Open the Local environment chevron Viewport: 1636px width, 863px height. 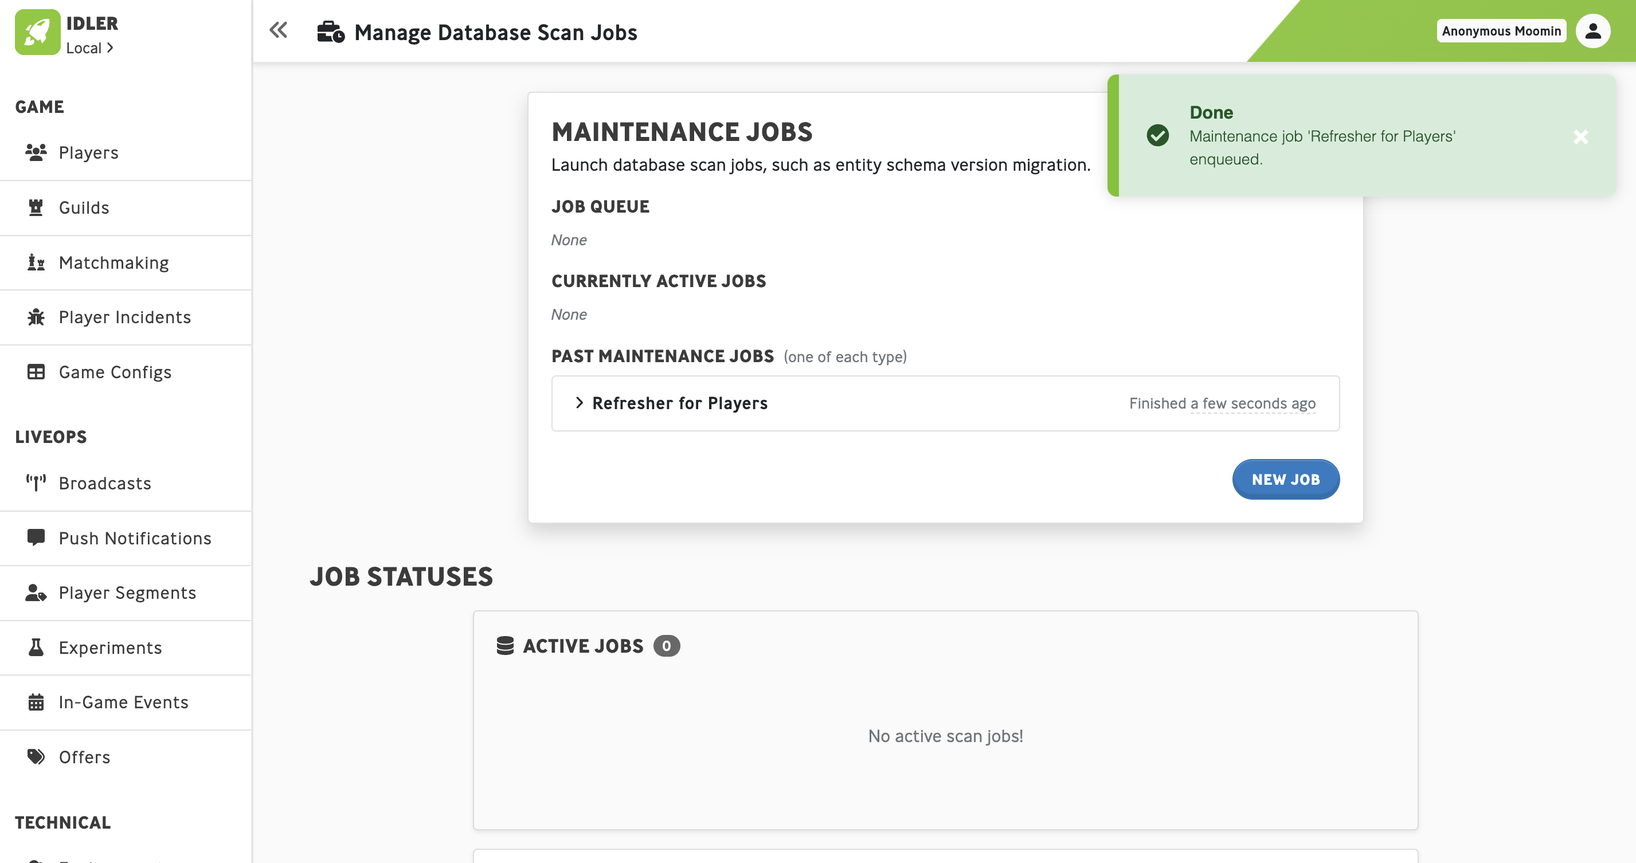[110, 48]
